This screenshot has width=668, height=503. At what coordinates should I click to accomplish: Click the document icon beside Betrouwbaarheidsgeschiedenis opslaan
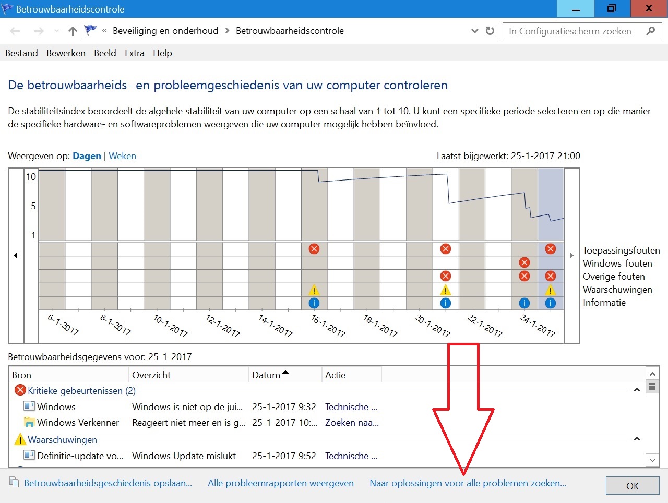click(x=15, y=482)
